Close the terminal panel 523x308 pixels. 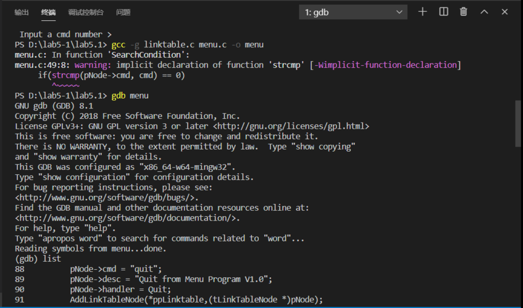[506, 12]
